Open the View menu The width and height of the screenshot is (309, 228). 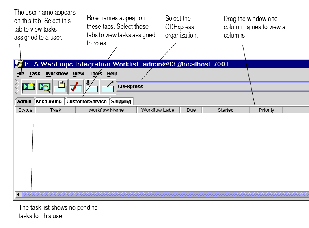pos(78,74)
